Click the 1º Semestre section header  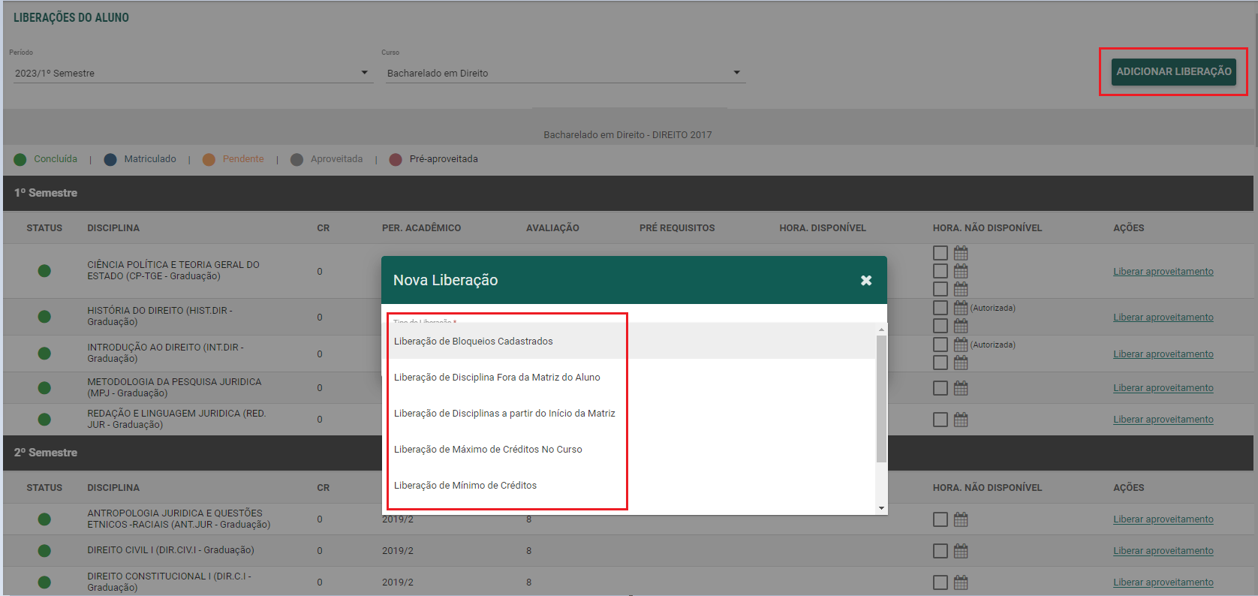coord(628,193)
